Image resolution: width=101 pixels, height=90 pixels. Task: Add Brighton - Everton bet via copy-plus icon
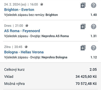click(83, 5)
